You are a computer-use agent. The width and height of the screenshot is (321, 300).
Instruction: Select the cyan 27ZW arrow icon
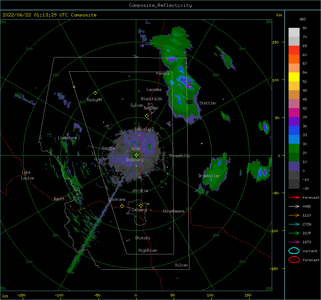tap(294, 224)
